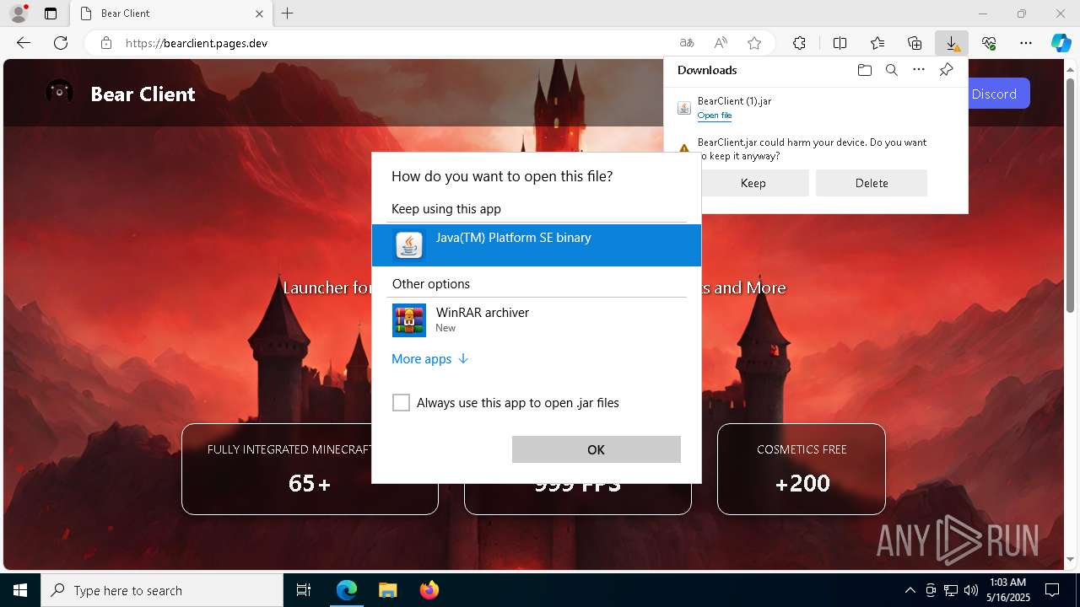Open the Favorites list icon
Image resolution: width=1080 pixels, height=607 pixels.
click(x=877, y=43)
